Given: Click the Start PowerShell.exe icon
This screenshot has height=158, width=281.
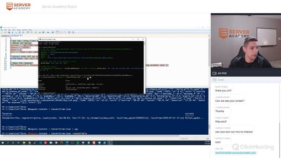Looking at the screenshot, I should [x=53, y=32].
